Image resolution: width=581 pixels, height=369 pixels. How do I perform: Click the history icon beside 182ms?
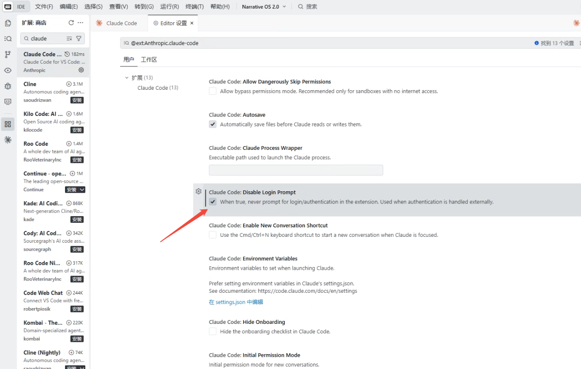[67, 54]
